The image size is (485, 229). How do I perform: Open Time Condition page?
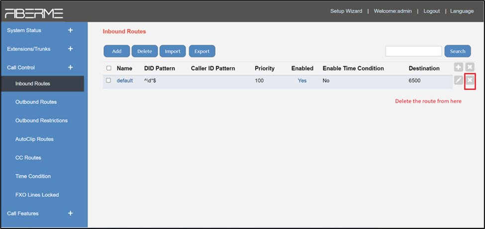point(33,176)
